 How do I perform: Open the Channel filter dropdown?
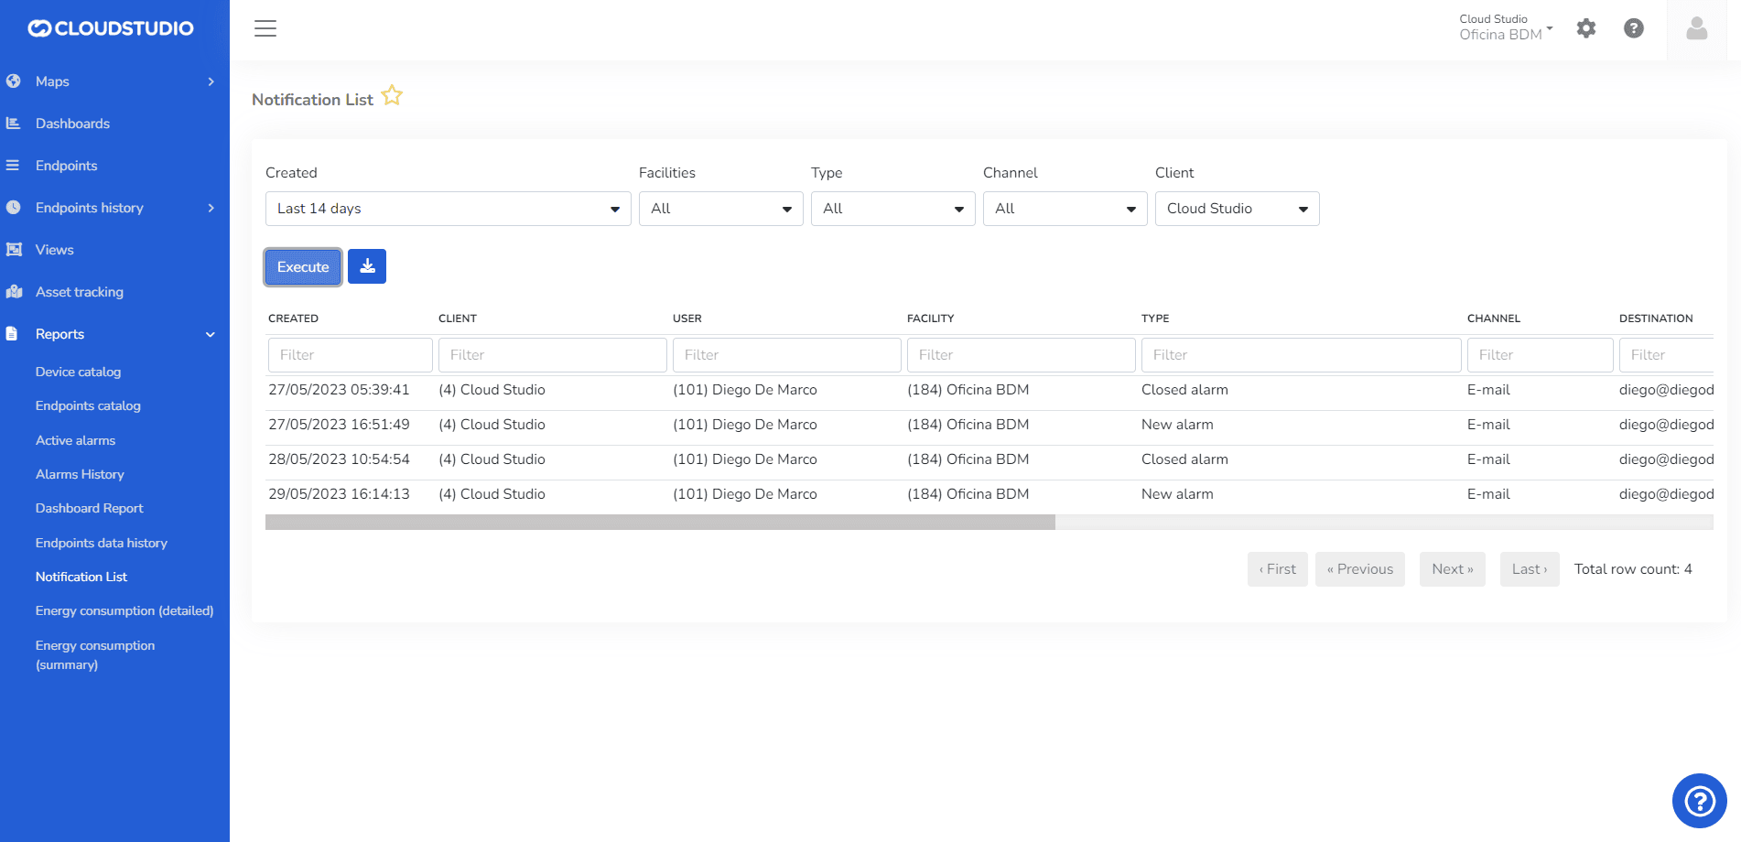1065,209
